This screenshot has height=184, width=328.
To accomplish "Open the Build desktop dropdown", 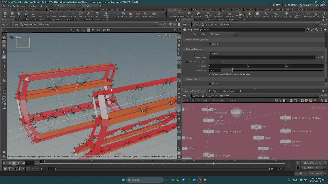I will point(67,6).
